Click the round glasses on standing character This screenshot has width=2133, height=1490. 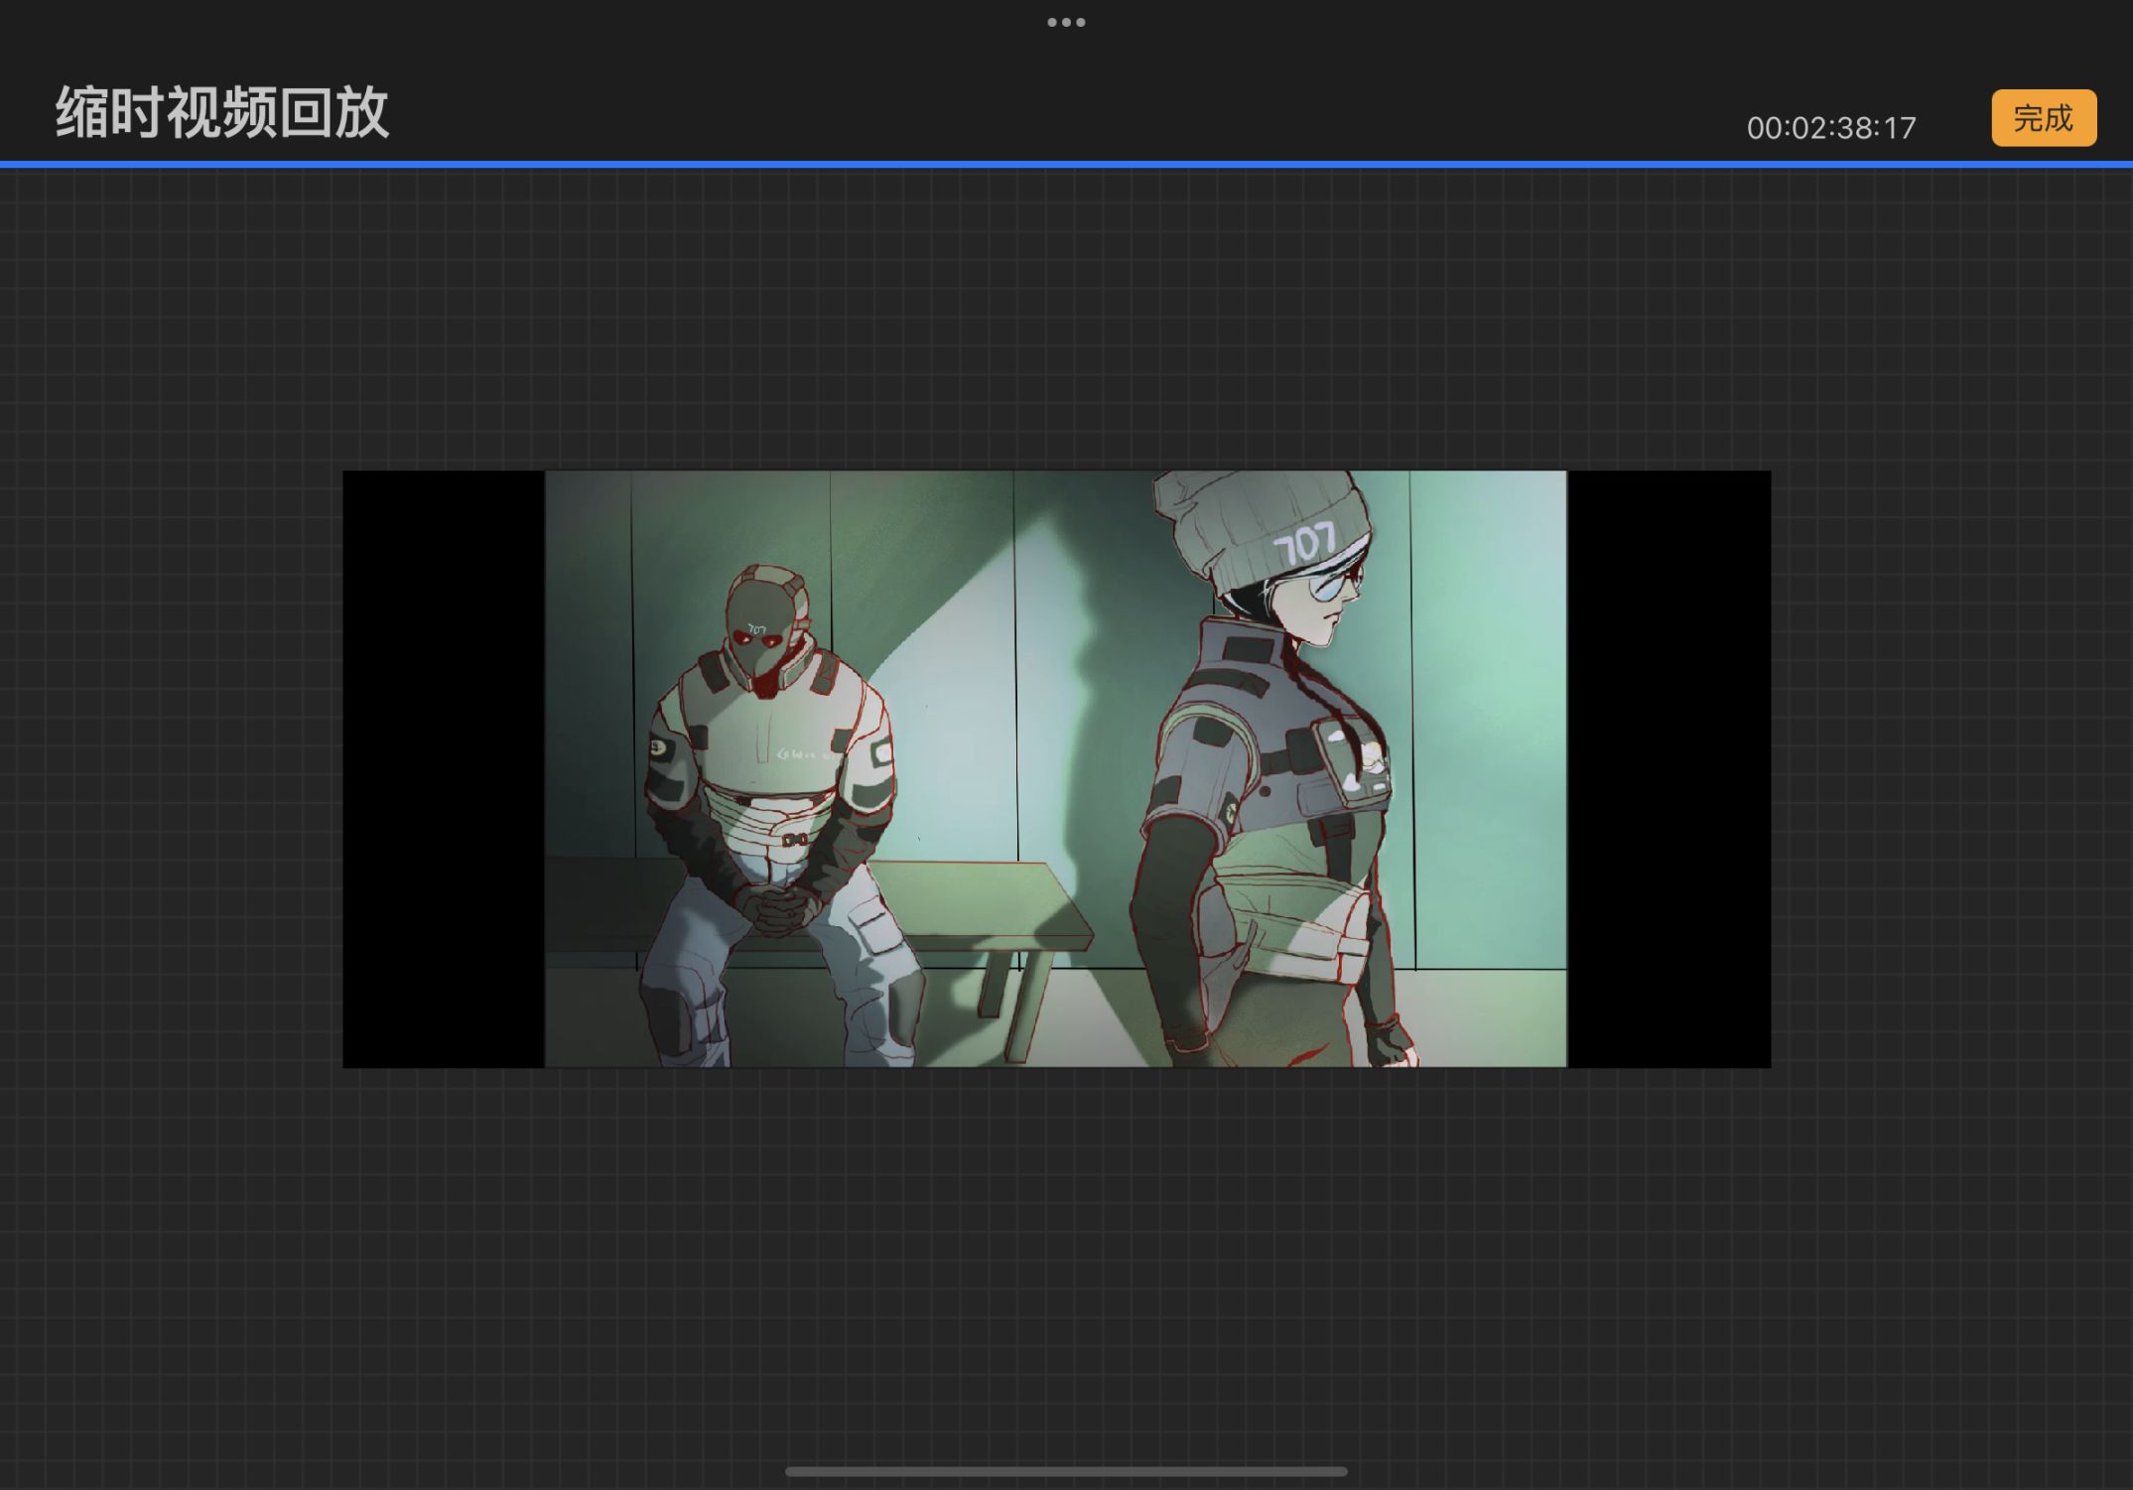click(x=1327, y=588)
